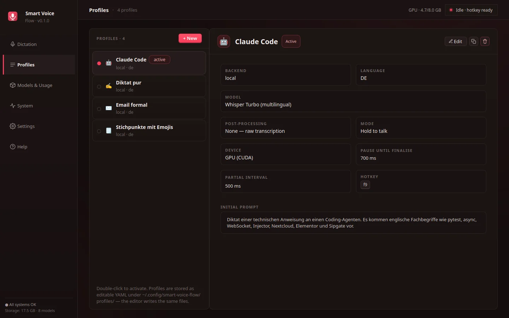Click the Dictation microphone icon in sidebar
Viewport: 509px width, 318px height.
click(x=13, y=44)
